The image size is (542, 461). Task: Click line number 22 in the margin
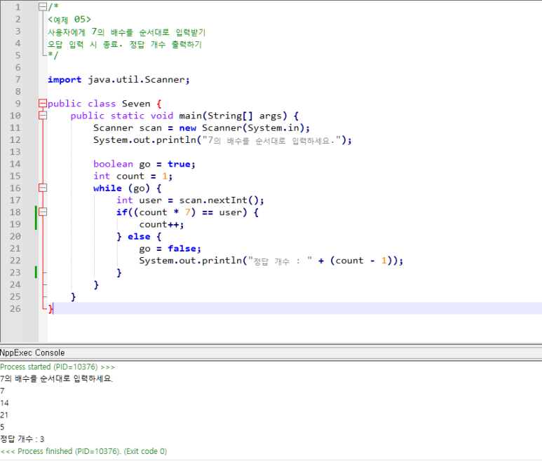click(15, 261)
